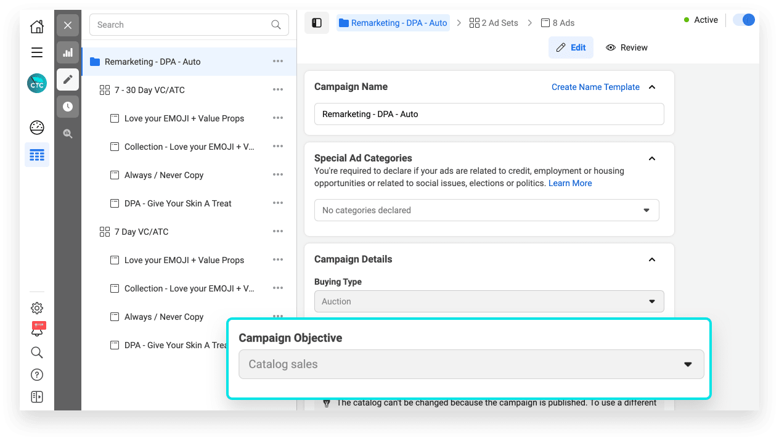Open the Special Ad Categories dropdown

486,210
